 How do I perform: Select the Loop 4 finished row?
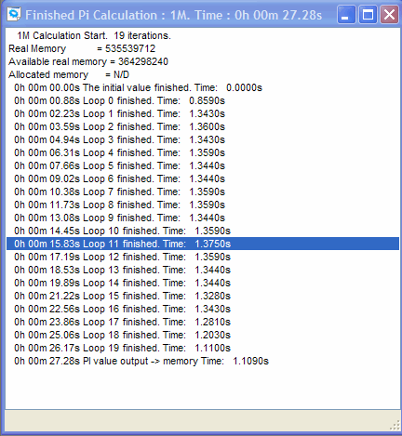203,152
